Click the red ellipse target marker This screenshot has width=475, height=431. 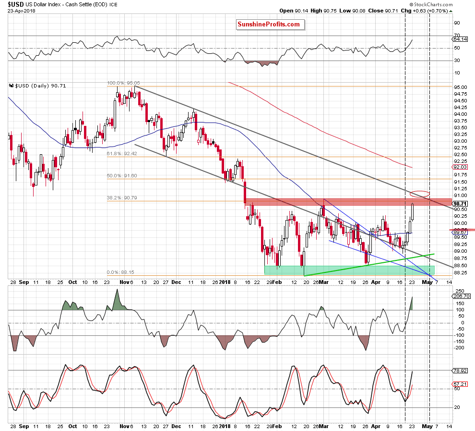pos(419,194)
